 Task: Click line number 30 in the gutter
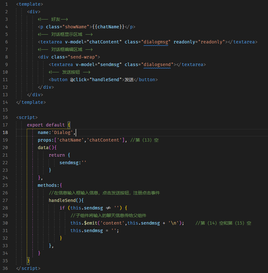point(5,223)
